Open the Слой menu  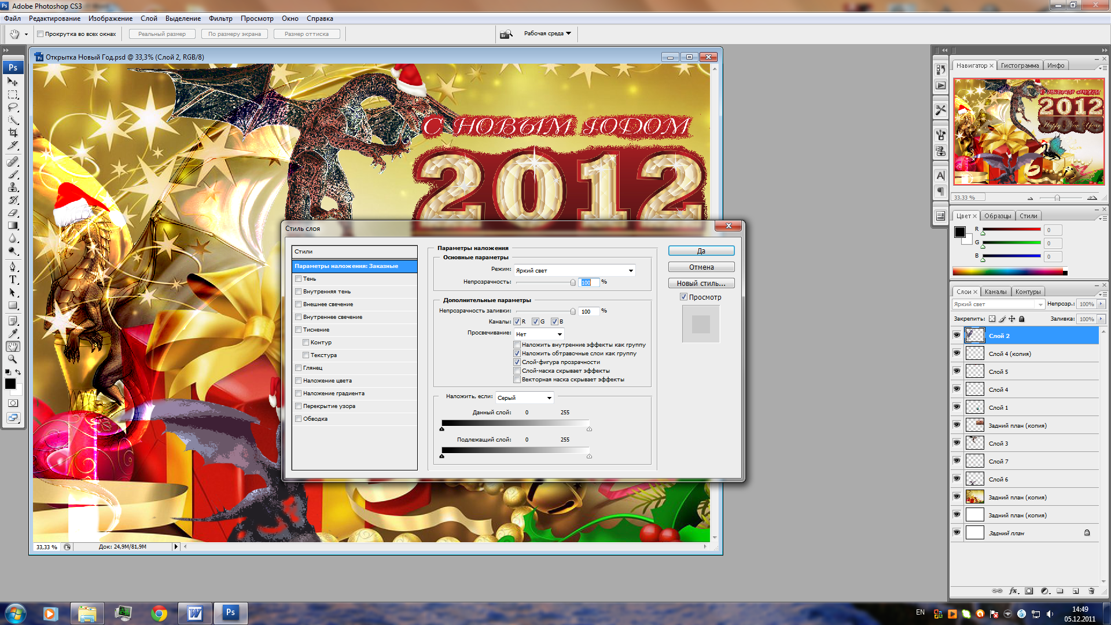click(149, 19)
